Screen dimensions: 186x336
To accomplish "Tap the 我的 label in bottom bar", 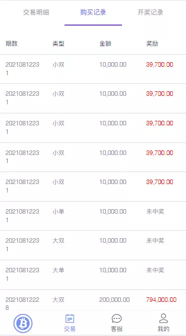I will 163,328.
